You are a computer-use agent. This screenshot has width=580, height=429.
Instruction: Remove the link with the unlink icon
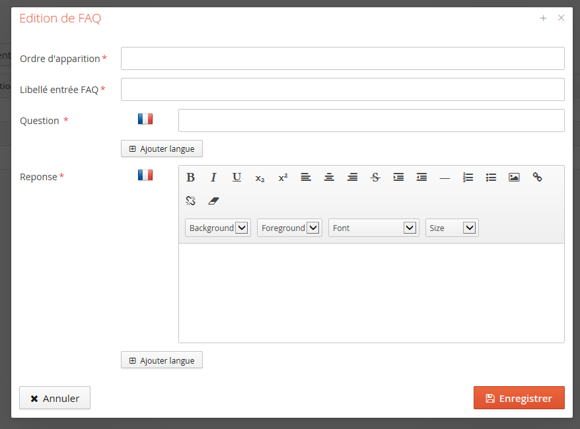(190, 201)
